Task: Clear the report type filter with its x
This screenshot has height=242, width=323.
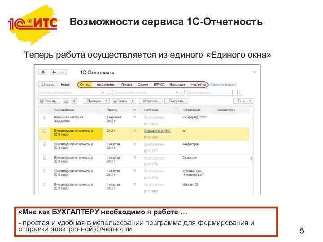Action: tap(182, 93)
